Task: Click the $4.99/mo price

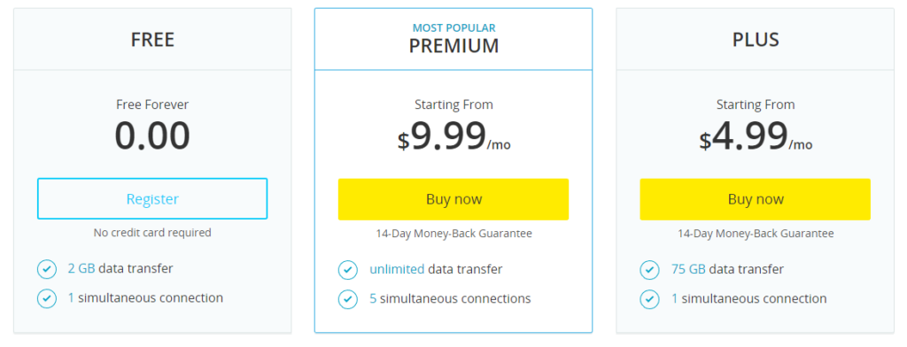Action: coord(756,136)
